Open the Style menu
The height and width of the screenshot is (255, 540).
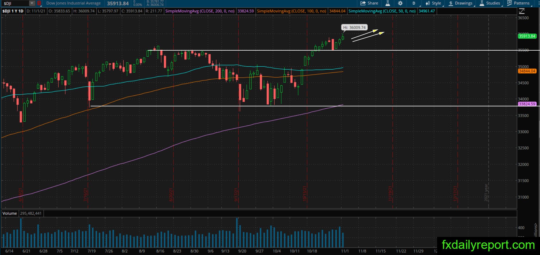pyautogui.click(x=433, y=3)
